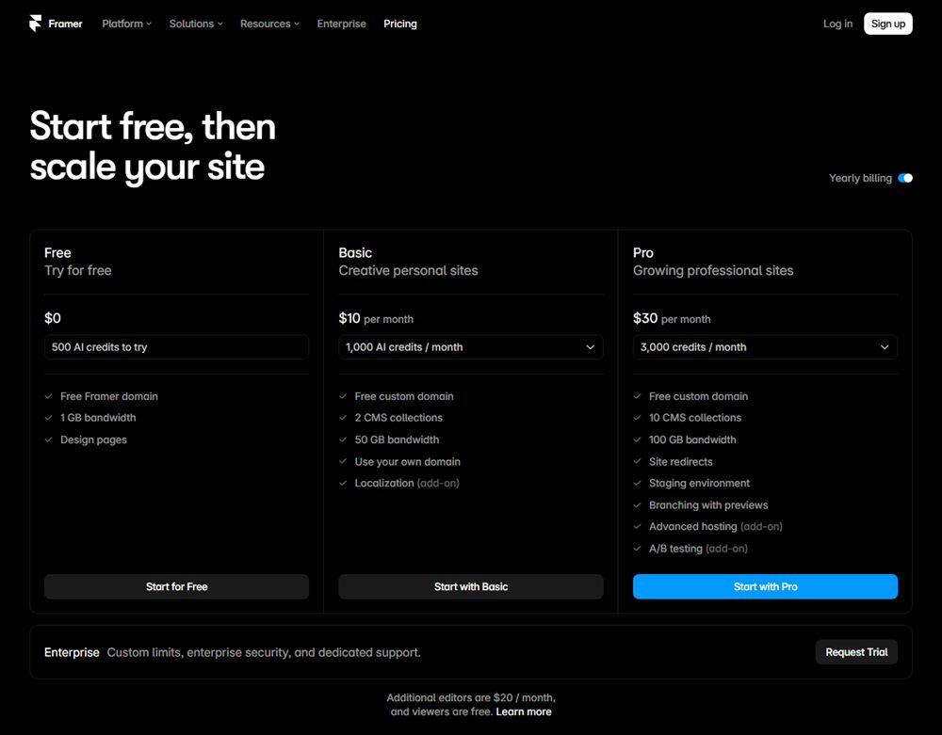Viewport: 942px width, 735px height.
Task: Click the $10 per month price
Action: pyautogui.click(x=376, y=318)
